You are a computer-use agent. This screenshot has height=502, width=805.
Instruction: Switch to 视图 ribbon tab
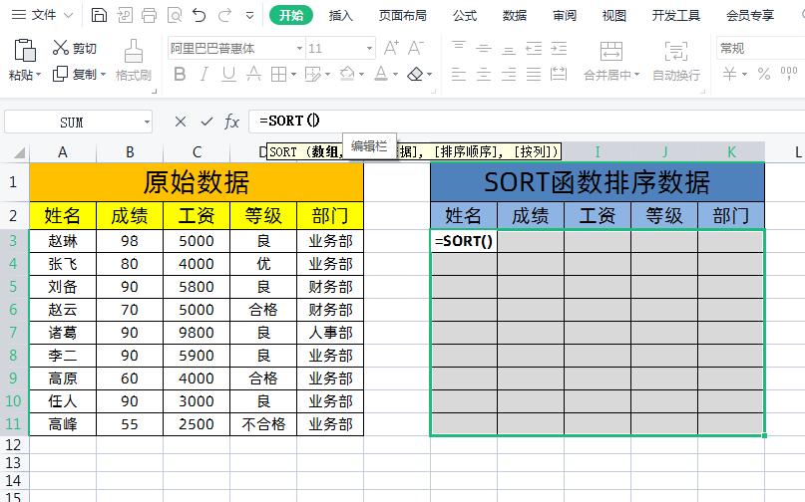click(x=614, y=15)
